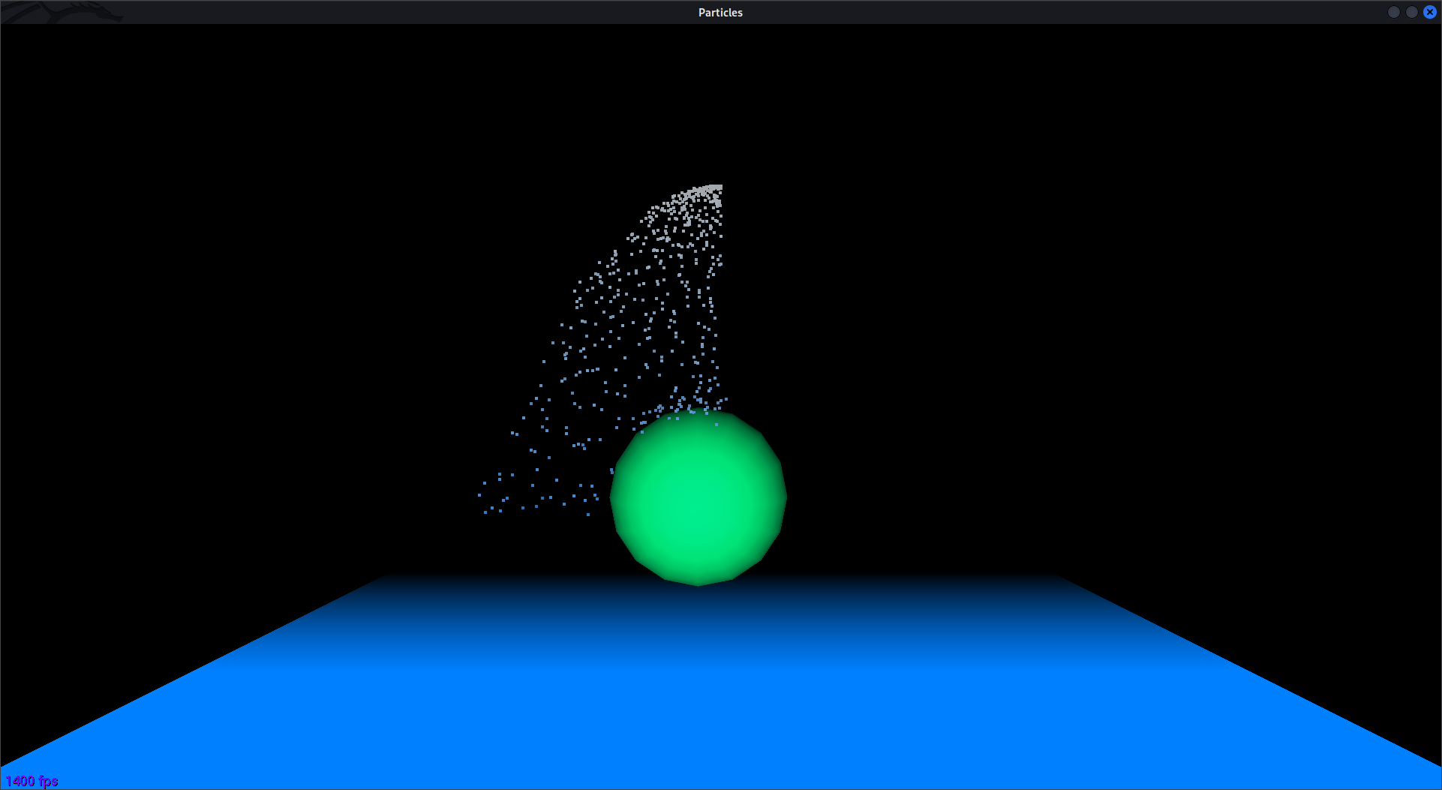Click the empty titlebar area right of the title
The width and height of the screenshot is (1442, 790).
1050,12
